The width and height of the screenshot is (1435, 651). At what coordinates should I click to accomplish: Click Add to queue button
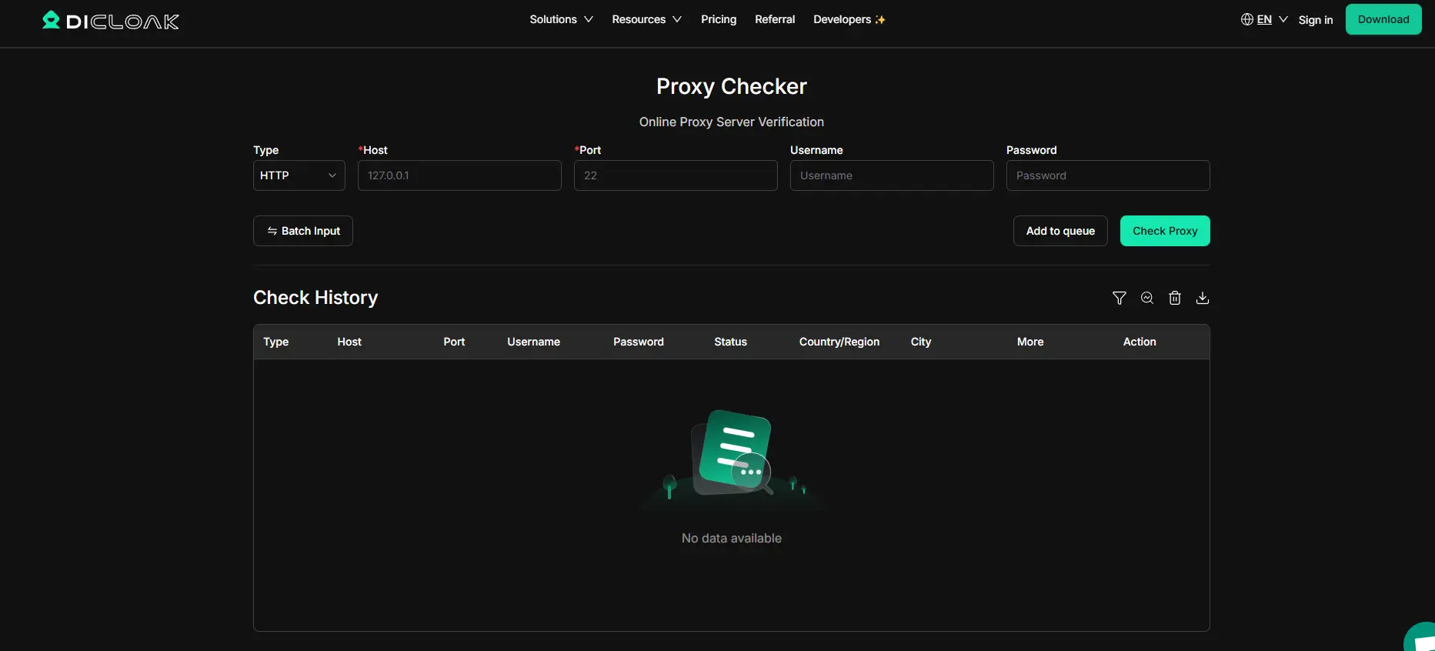[1060, 231]
